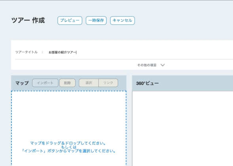Click the もしくは text in map area
The width and height of the screenshot is (233, 166).
point(69,147)
